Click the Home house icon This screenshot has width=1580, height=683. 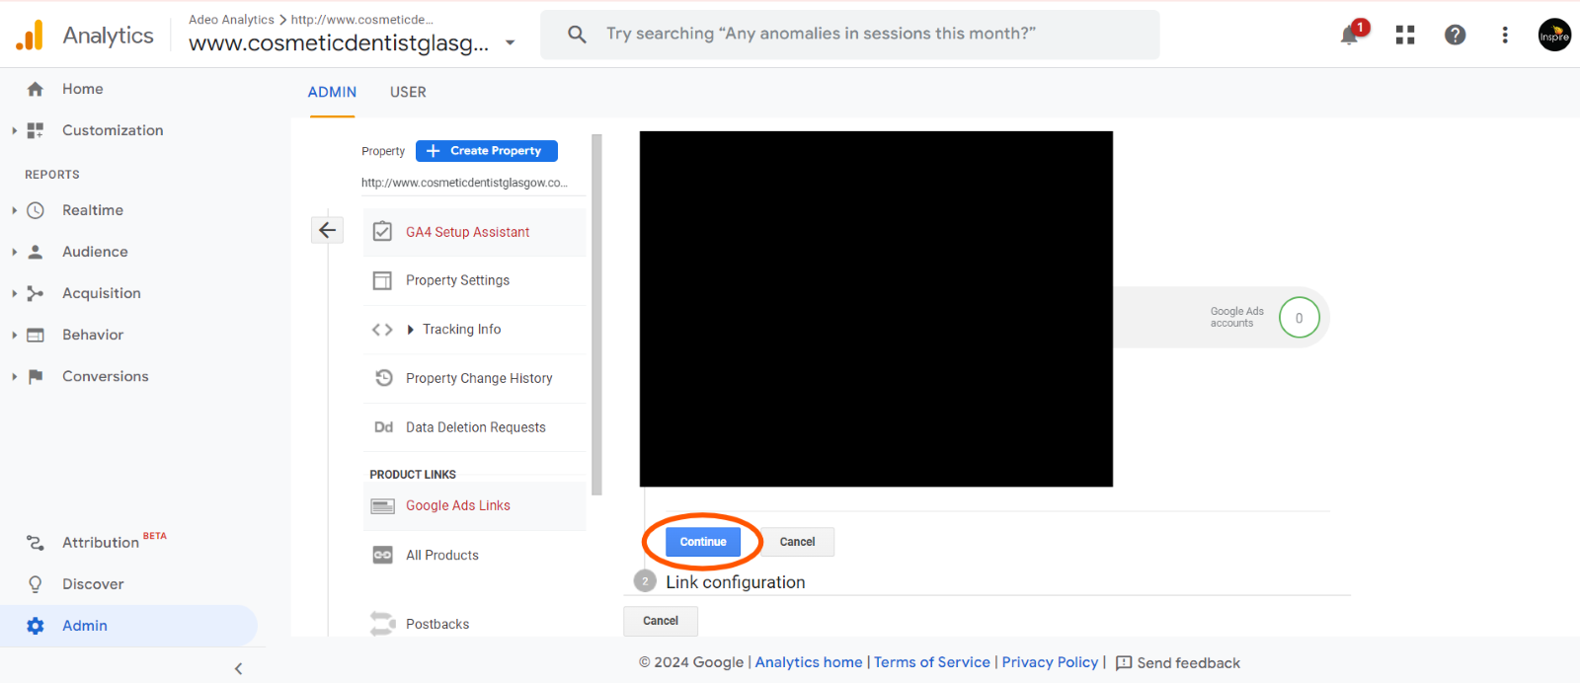pyautogui.click(x=36, y=89)
